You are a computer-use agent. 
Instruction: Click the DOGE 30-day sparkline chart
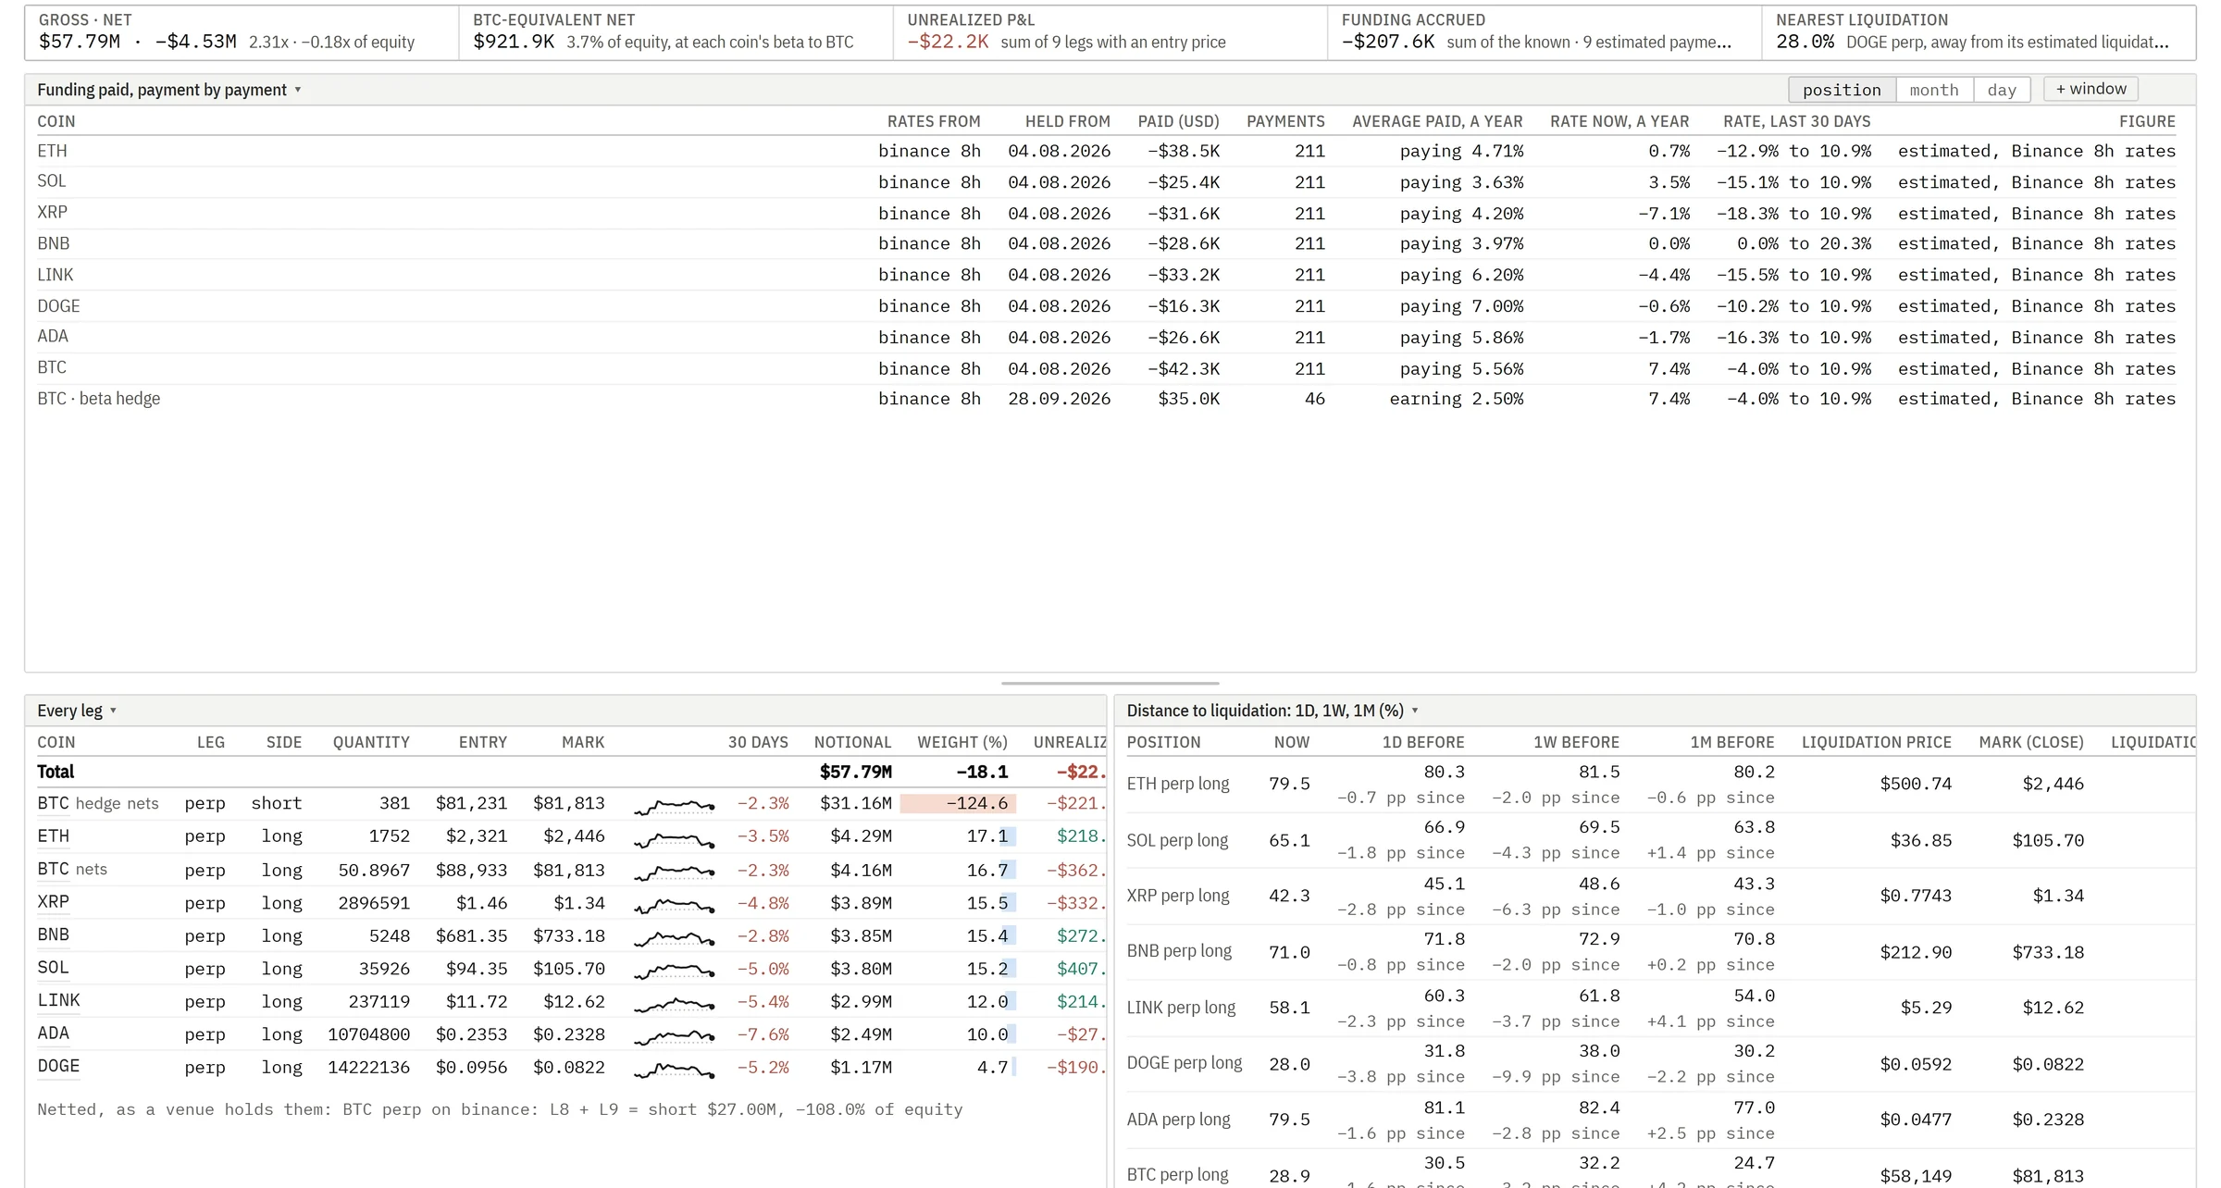(x=674, y=1070)
